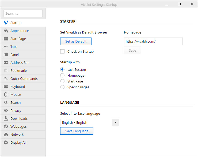
Task: Choose Specific Pages startup option
Action: [62, 87]
